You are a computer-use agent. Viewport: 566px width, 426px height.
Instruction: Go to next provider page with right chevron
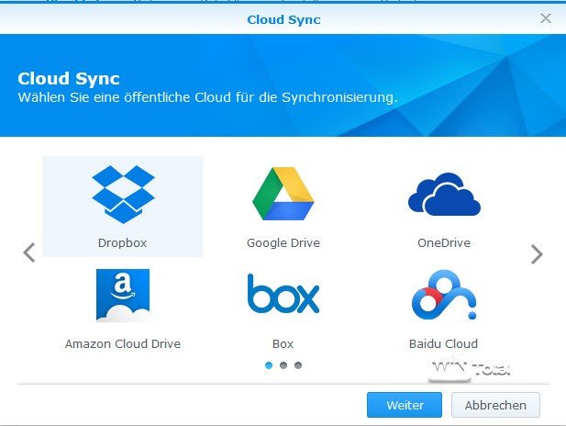pos(537,254)
